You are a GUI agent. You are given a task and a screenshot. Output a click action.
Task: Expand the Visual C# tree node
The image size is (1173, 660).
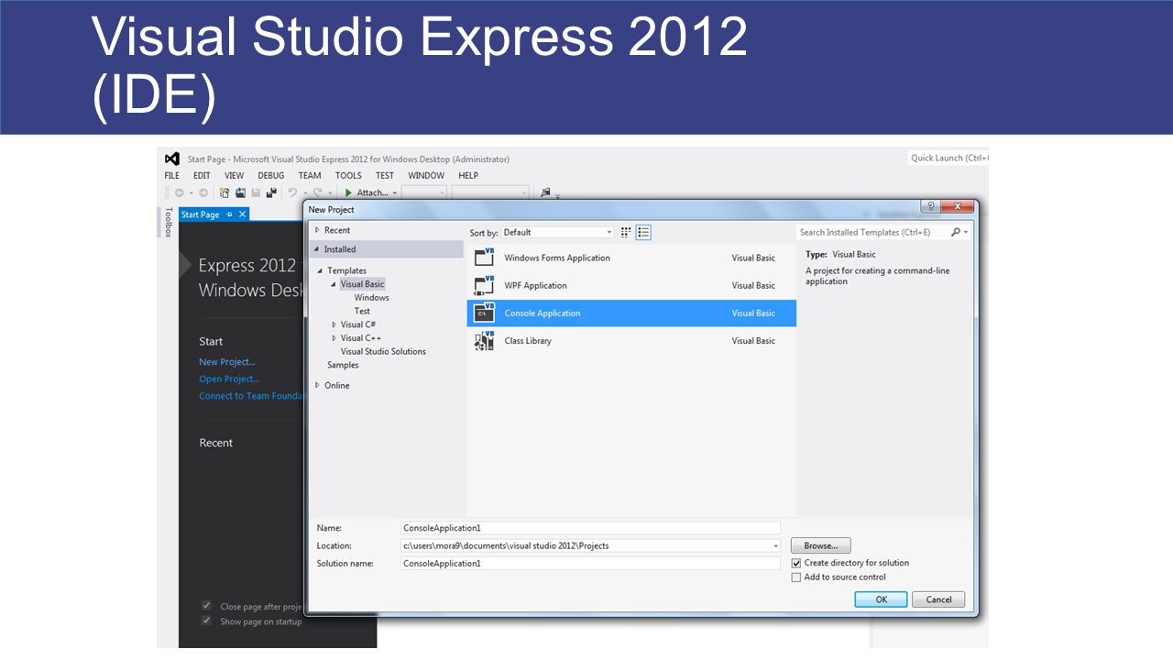point(334,324)
